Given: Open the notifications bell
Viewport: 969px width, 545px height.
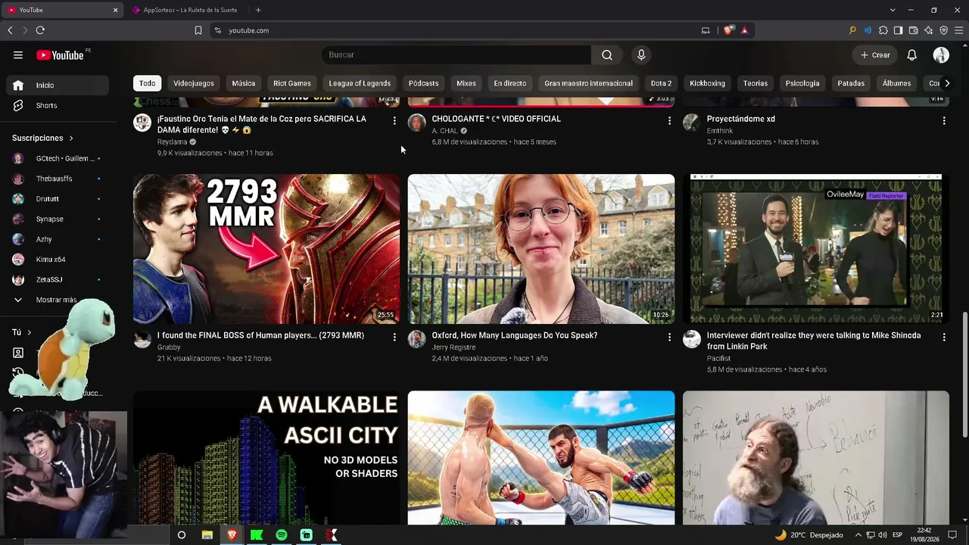Looking at the screenshot, I should point(912,54).
